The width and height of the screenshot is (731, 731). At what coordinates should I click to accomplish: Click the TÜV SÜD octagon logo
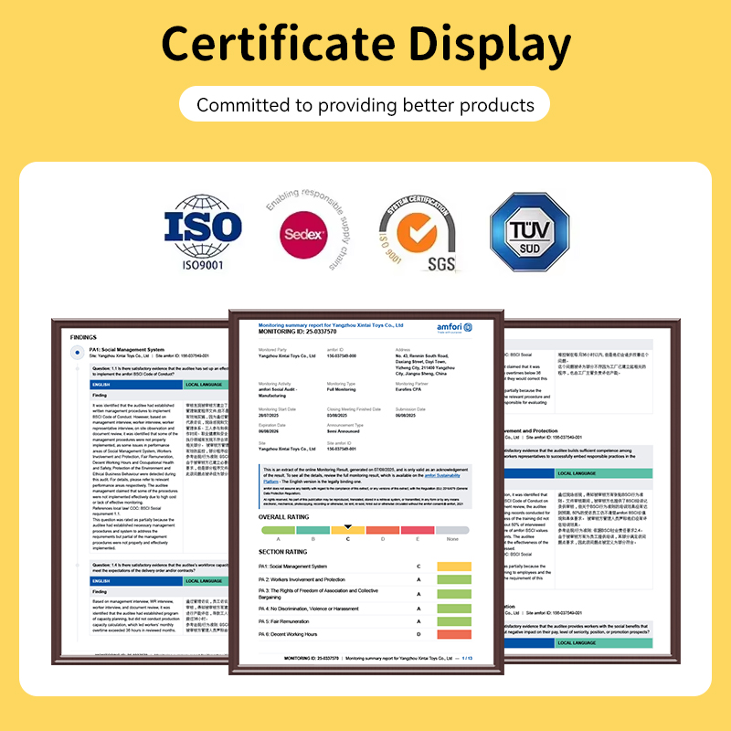coord(530,232)
